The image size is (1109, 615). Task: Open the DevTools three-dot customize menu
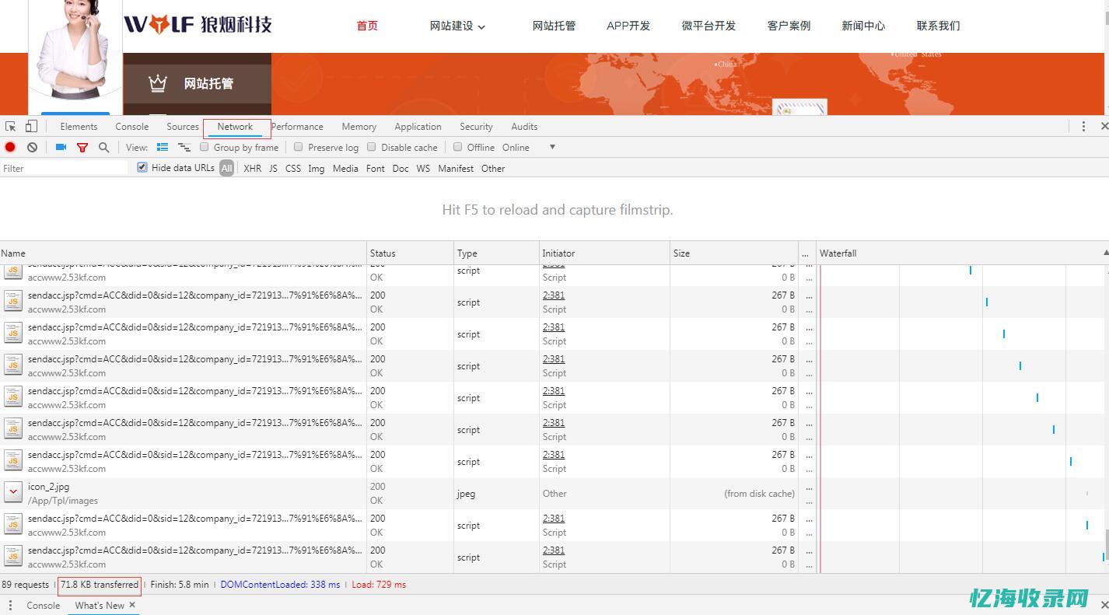[1083, 126]
